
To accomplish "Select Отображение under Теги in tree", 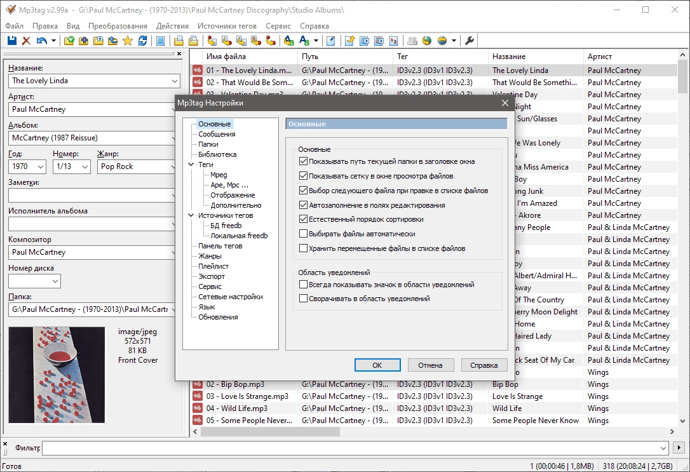I will (x=233, y=195).
